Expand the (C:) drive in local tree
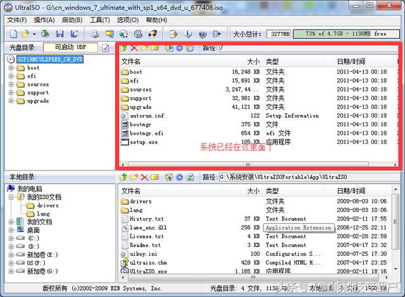 11,238
